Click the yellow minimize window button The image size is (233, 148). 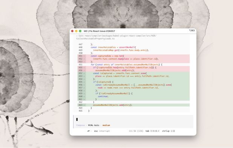pyautogui.click(x=76, y=31)
